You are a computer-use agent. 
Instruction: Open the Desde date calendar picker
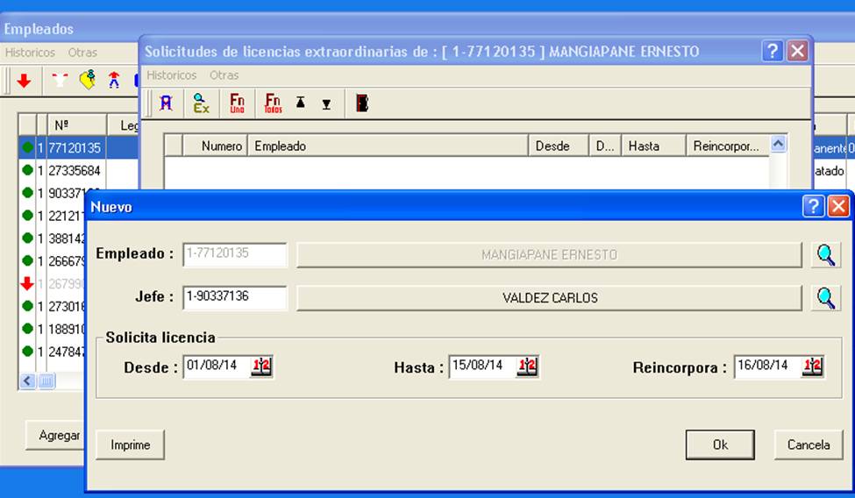pyautogui.click(x=261, y=366)
